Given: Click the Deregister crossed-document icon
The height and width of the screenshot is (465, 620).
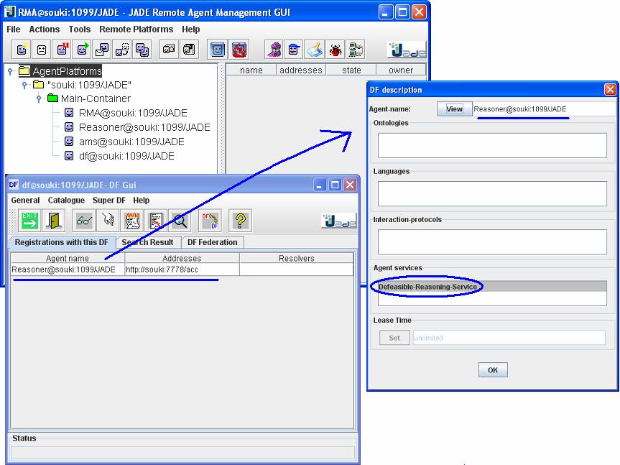Looking at the screenshot, I should 156,220.
